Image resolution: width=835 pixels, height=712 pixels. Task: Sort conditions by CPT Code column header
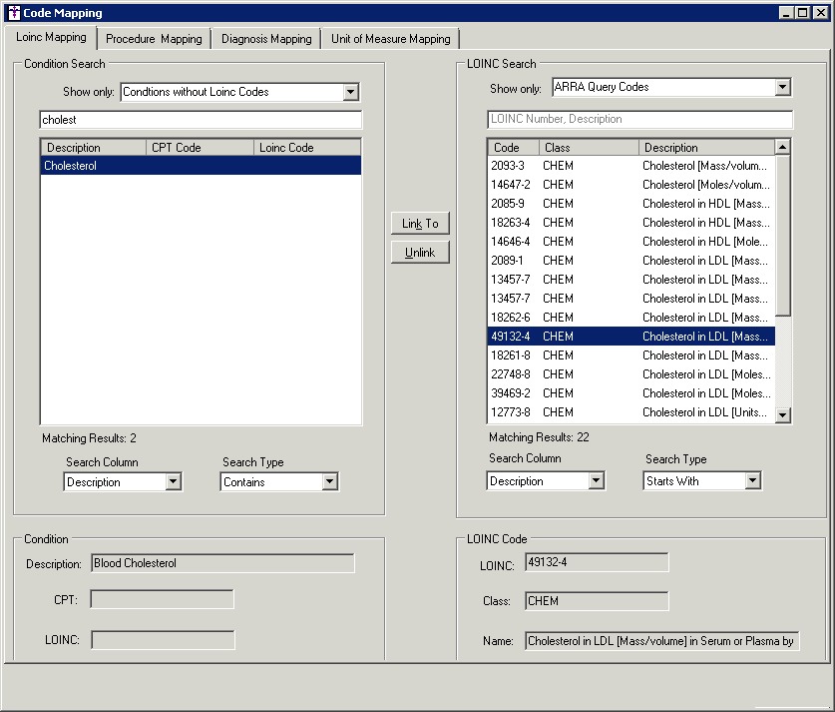[x=200, y=148]
